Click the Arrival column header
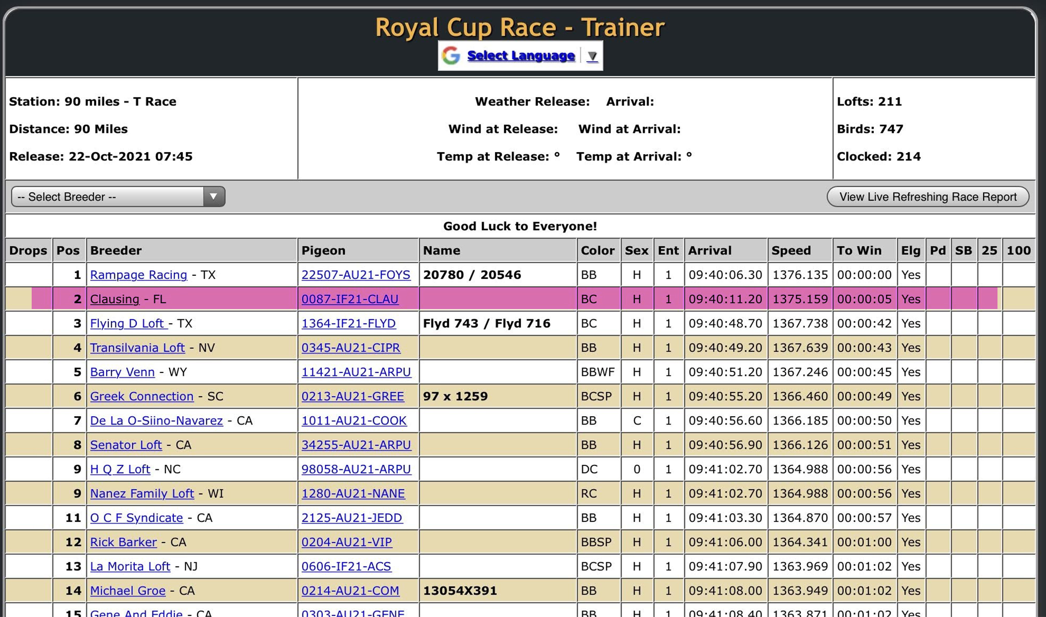 click(709, 250)
